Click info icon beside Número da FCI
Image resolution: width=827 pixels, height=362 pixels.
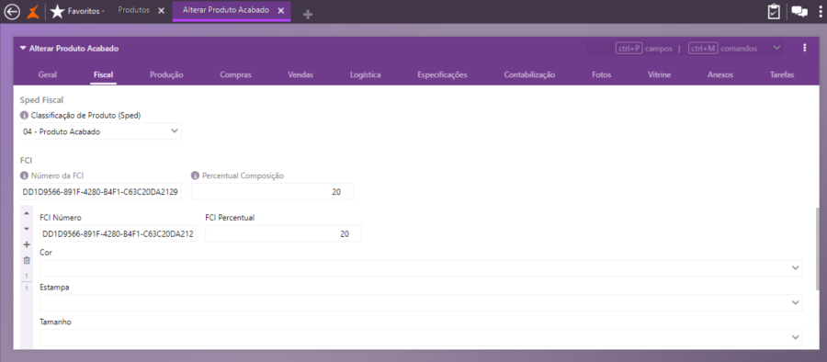tap(24, 175)
